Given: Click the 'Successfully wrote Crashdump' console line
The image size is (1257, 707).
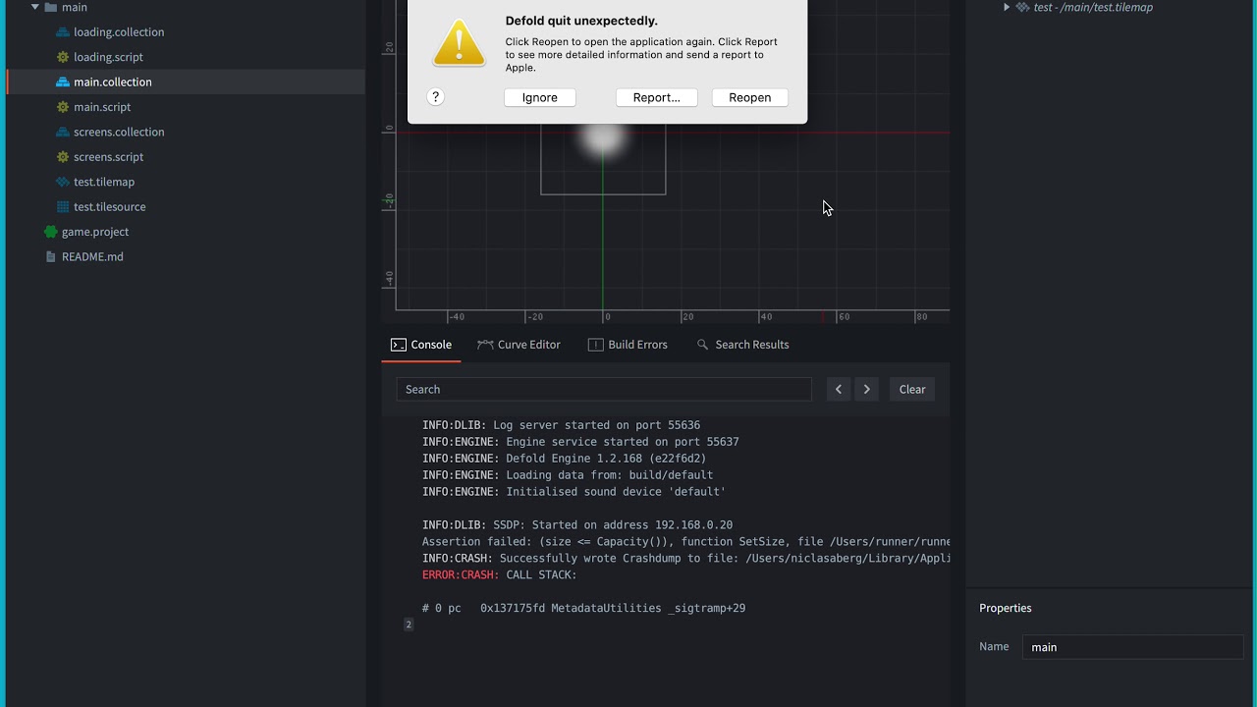Looking at the screenshot, I should (x=686, y=558).
